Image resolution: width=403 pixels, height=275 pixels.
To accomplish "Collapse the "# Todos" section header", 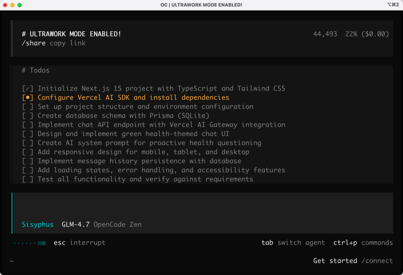I will [x=37, y=70].
